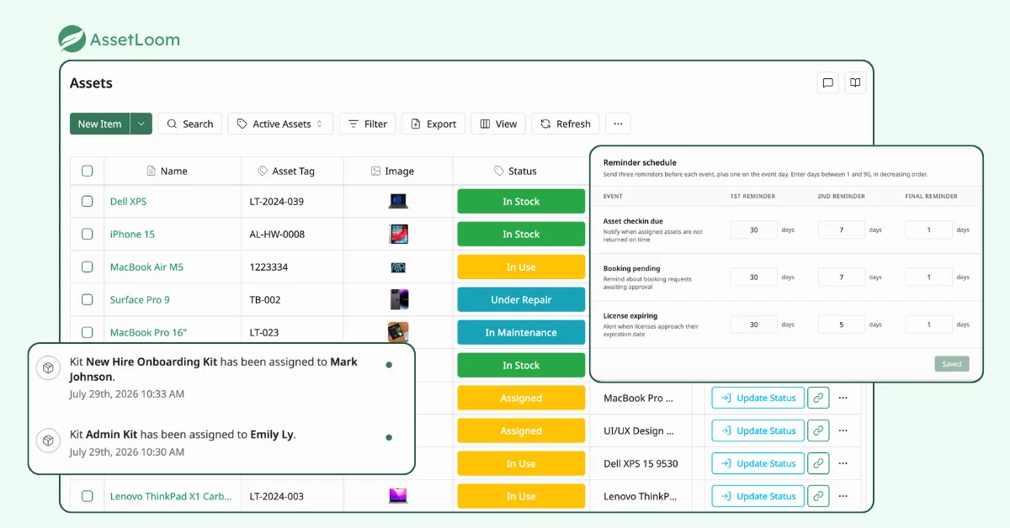
Task: Click Update Status for UI/UX Design row
Action: pyautogui.click(x=757, y=430)
